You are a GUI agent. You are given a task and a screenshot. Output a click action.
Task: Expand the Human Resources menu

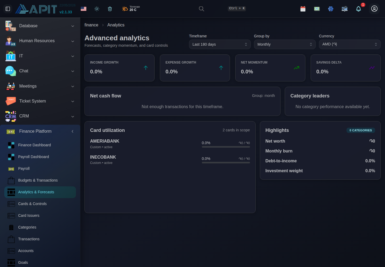(x=40, y=41)
